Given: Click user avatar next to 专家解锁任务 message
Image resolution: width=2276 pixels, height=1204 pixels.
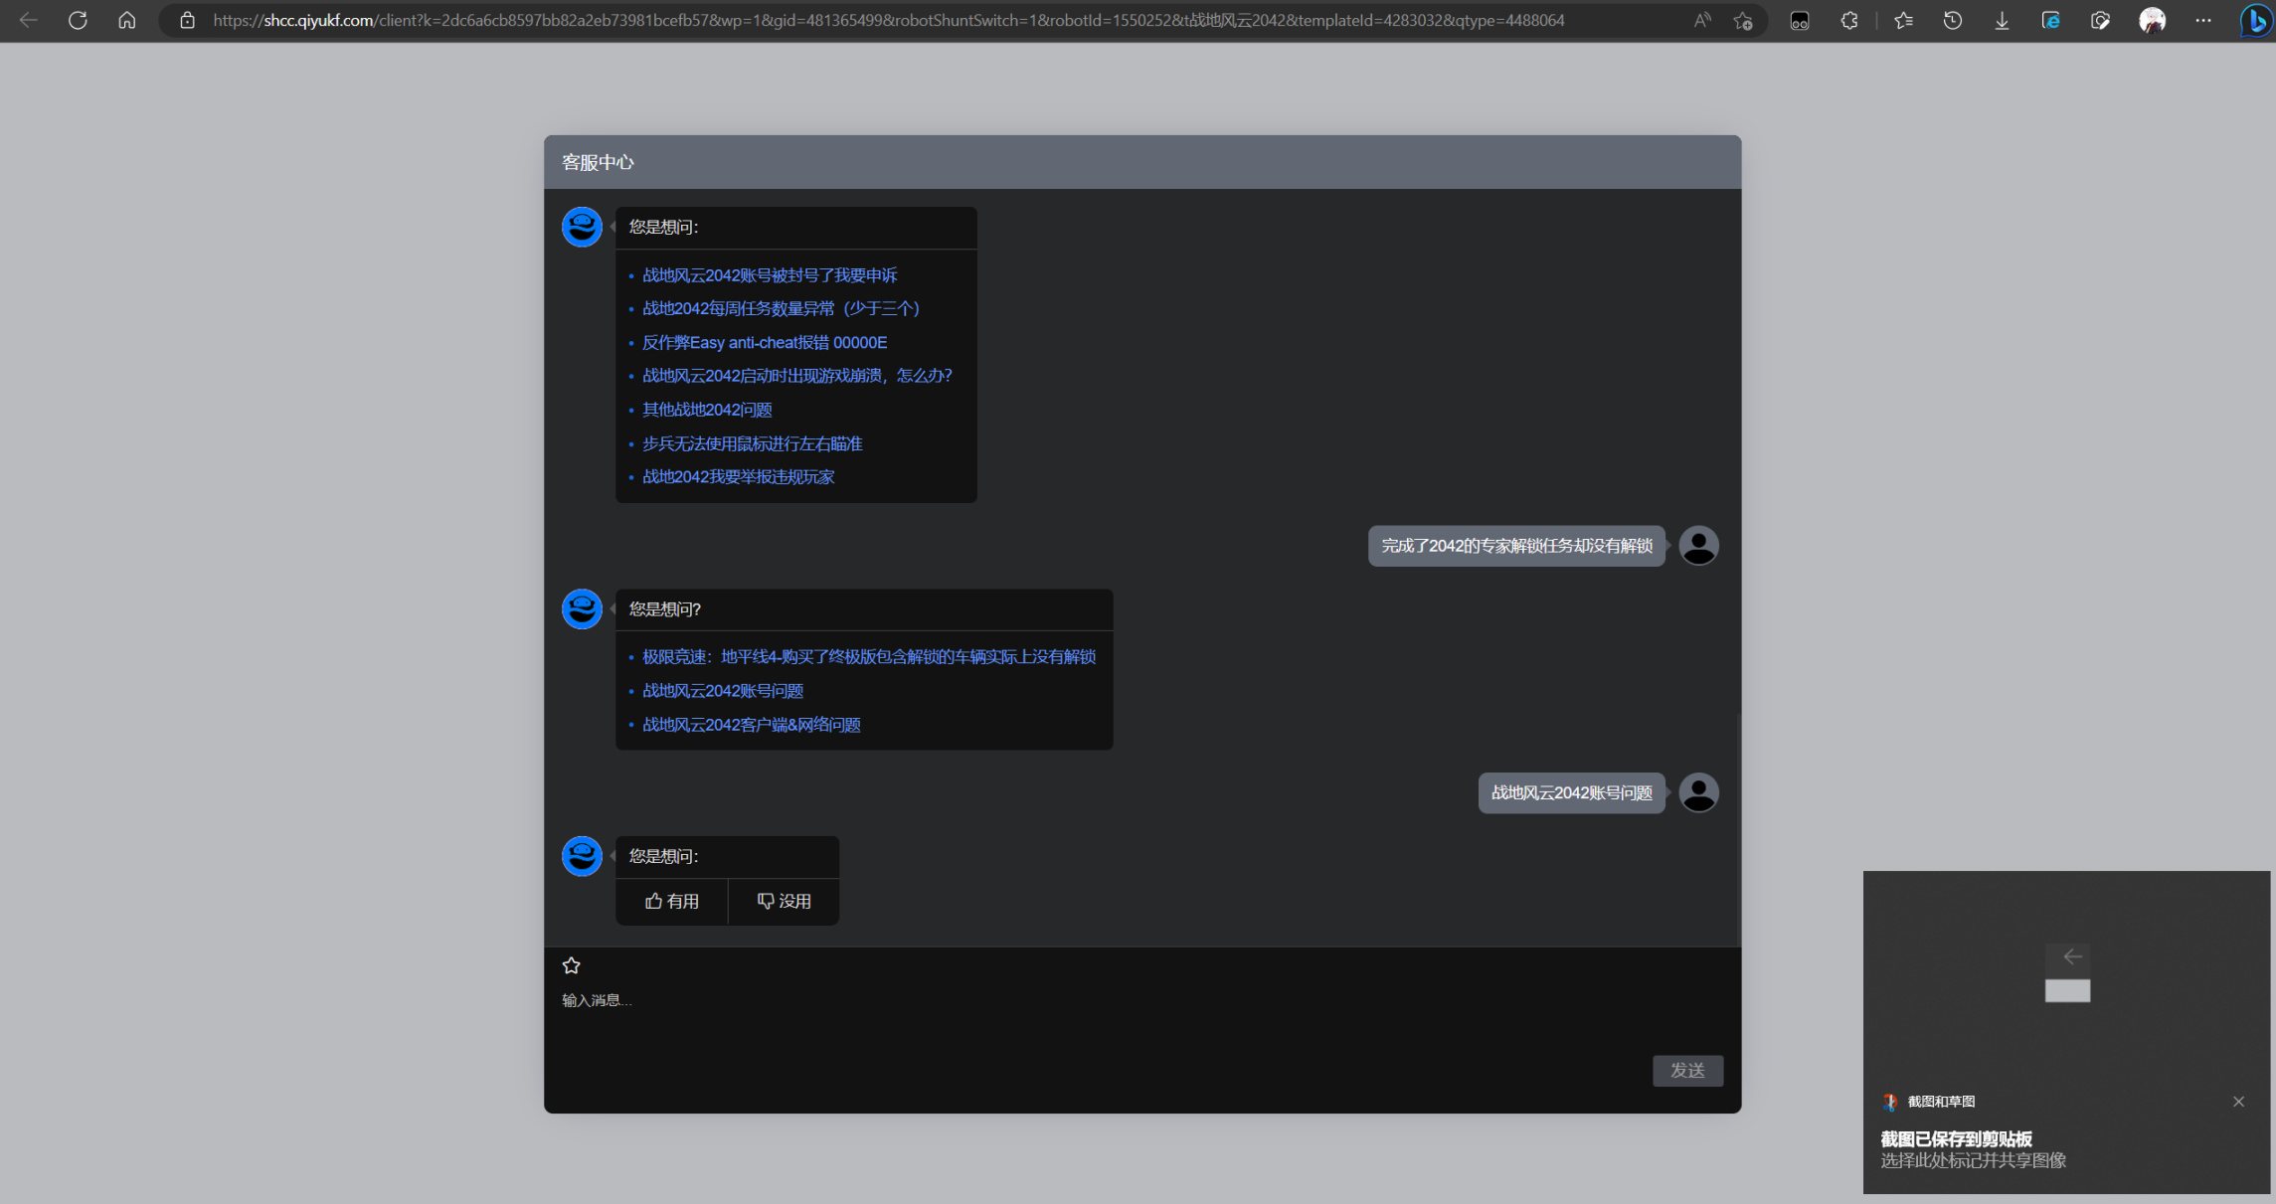Looking at the screenshot, I should point(1698,546).
